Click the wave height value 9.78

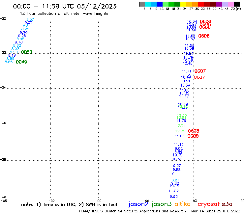tap(19, 42)
